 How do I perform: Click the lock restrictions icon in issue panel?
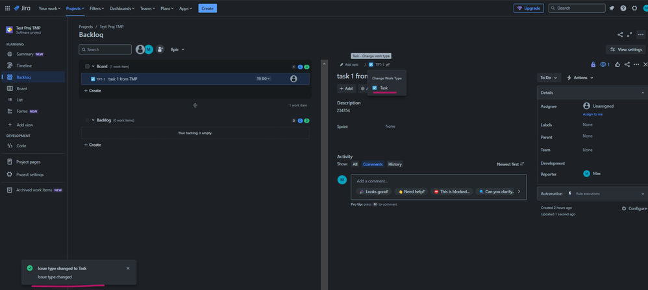593,64
